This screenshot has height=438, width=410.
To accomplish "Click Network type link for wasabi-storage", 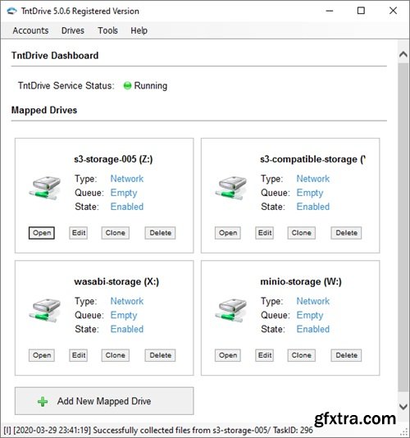I will [x=127, y=301].
